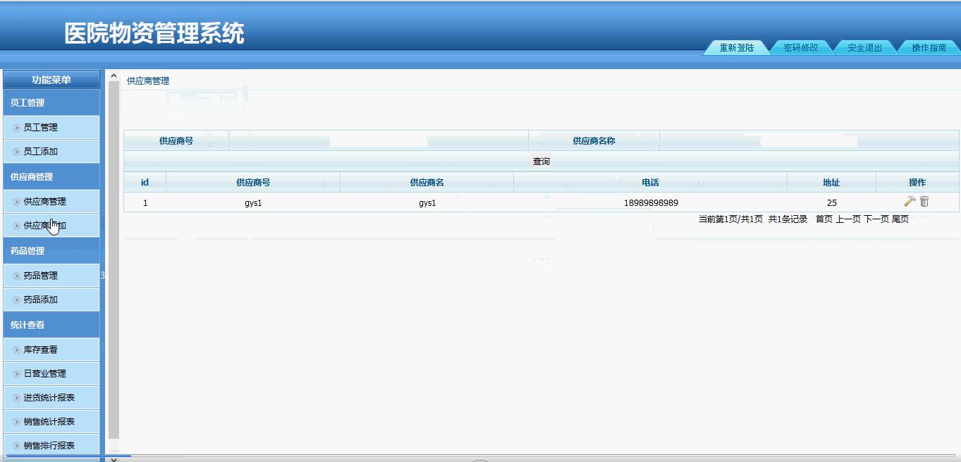961x462 pixels.
Task: Click the 共1条记录 record count text
Action: point(788,219)
